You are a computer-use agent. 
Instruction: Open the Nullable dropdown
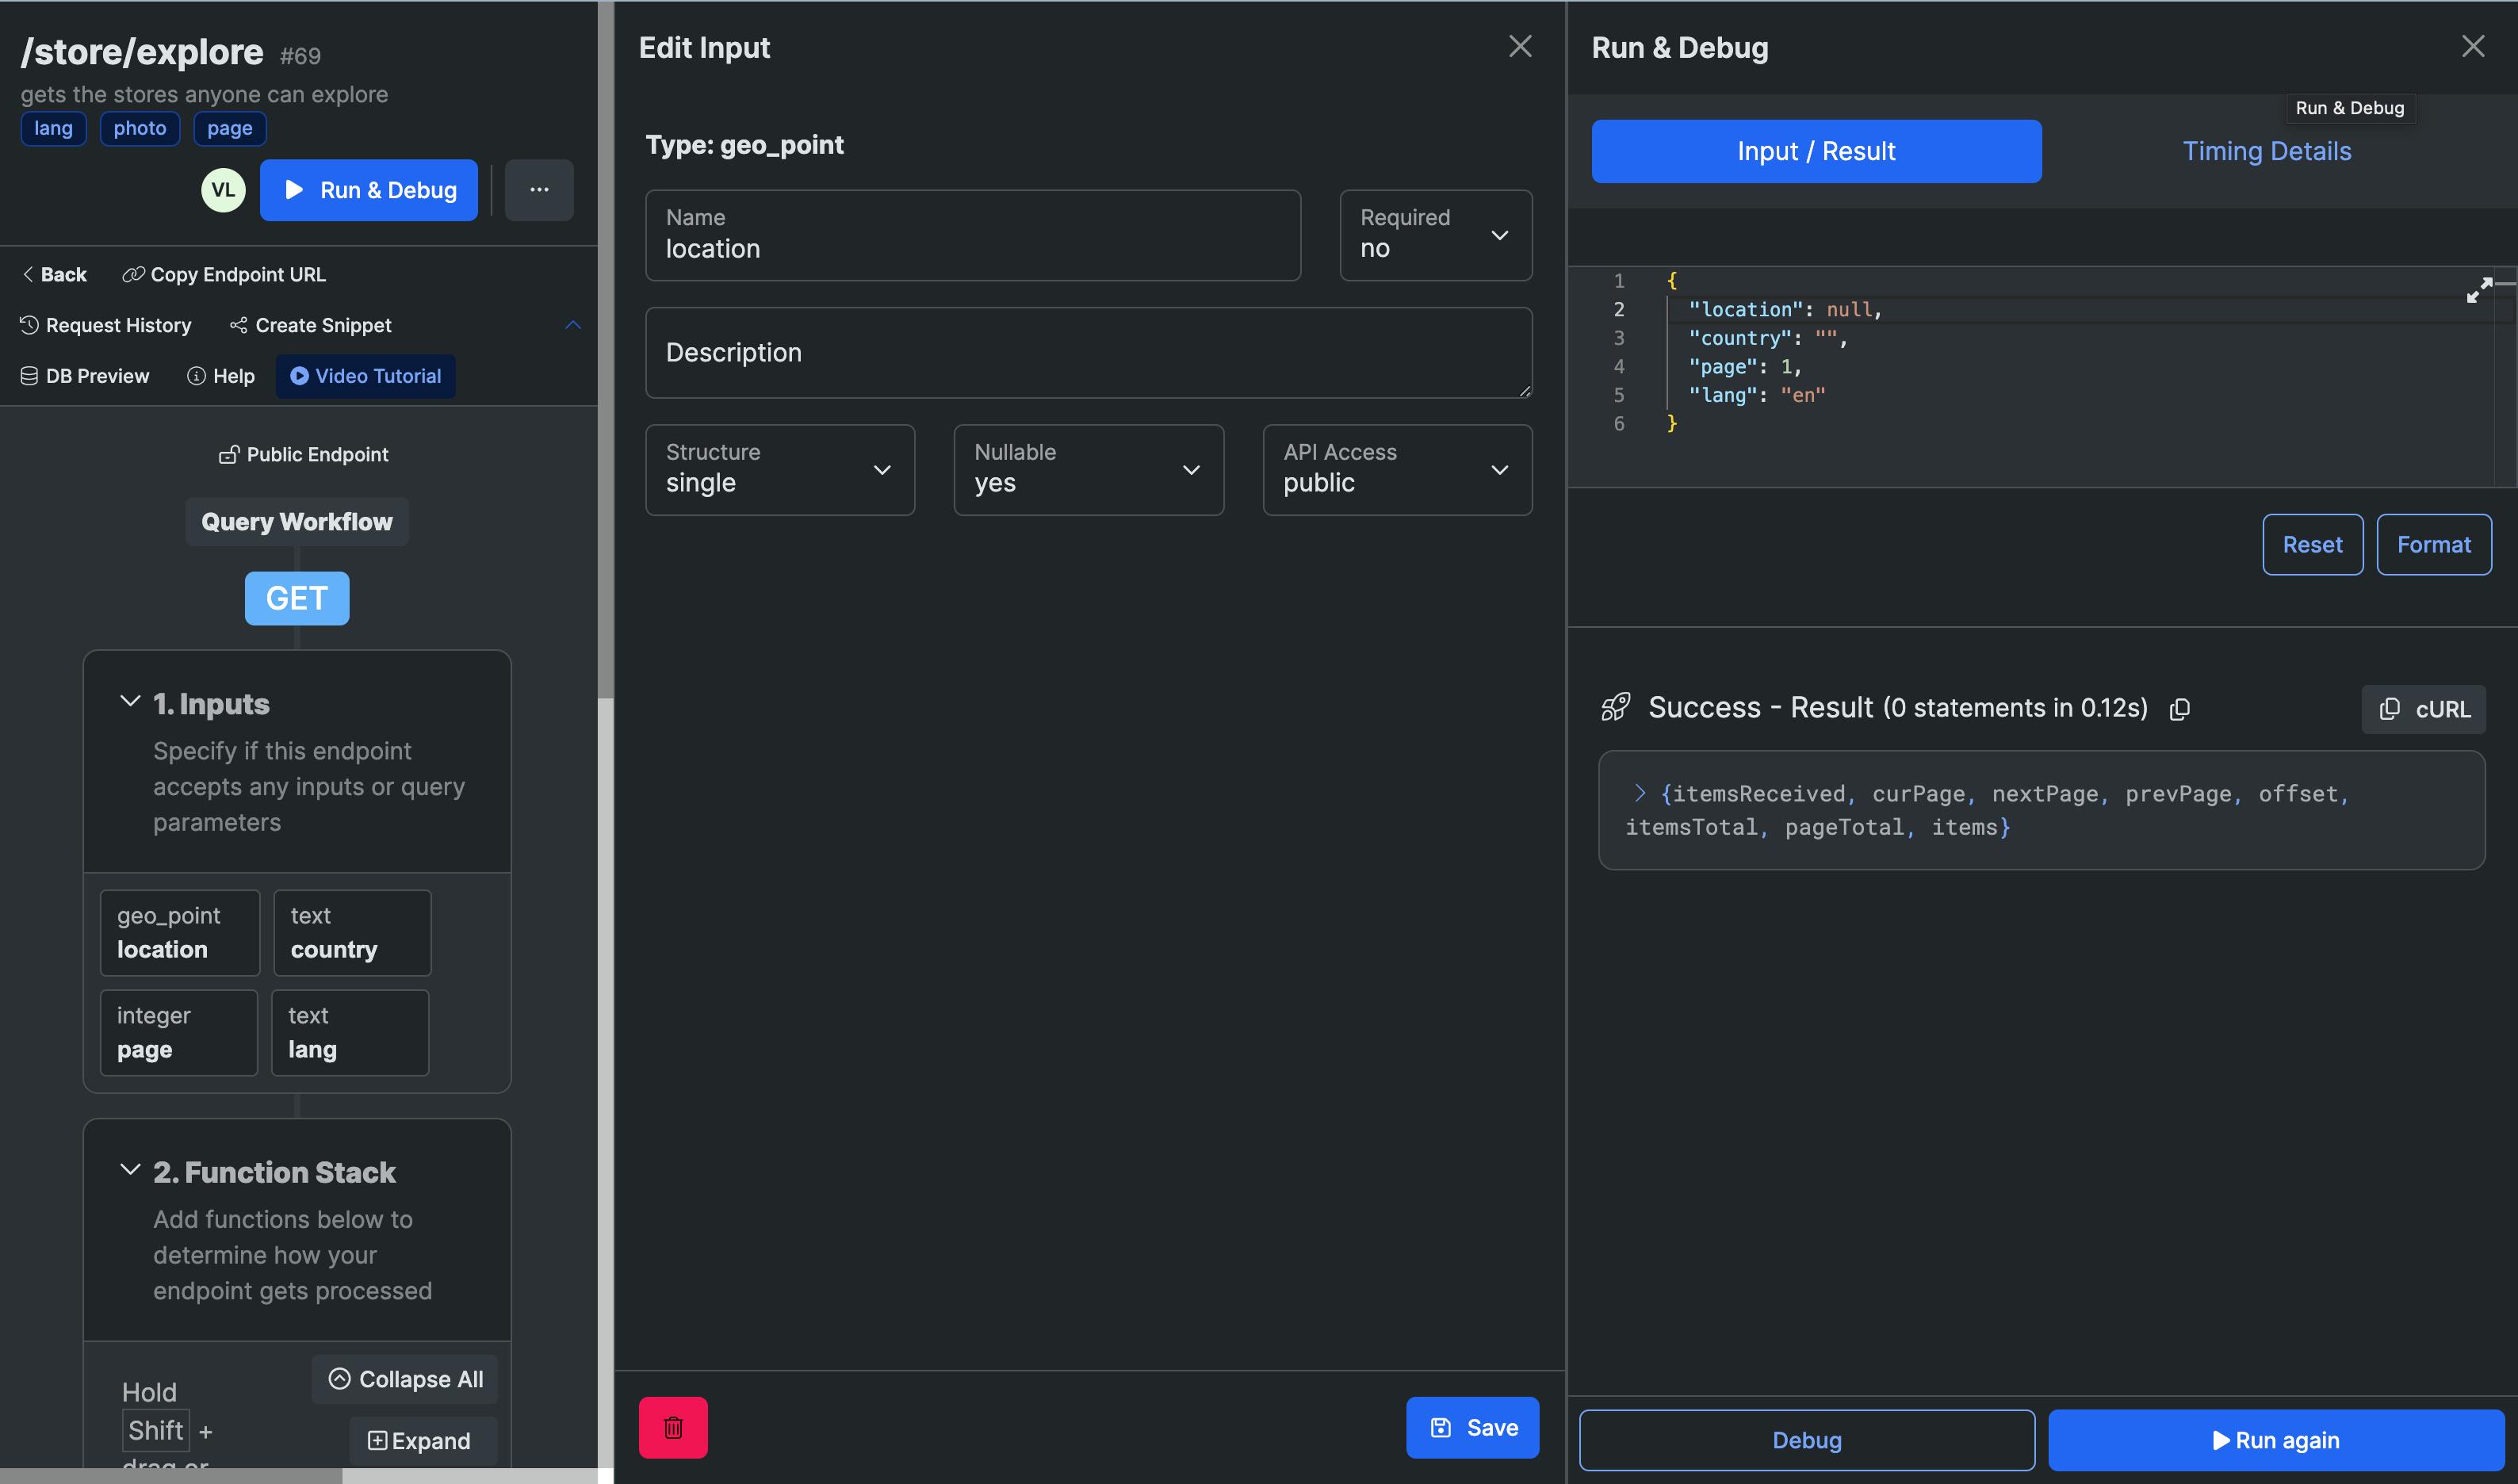1089,470
